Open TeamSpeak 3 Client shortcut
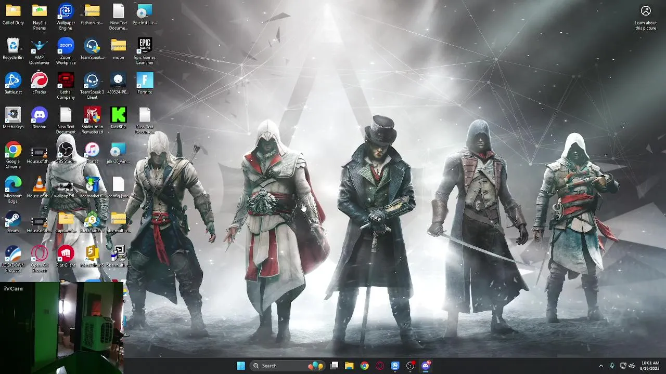 coord(92,86)
